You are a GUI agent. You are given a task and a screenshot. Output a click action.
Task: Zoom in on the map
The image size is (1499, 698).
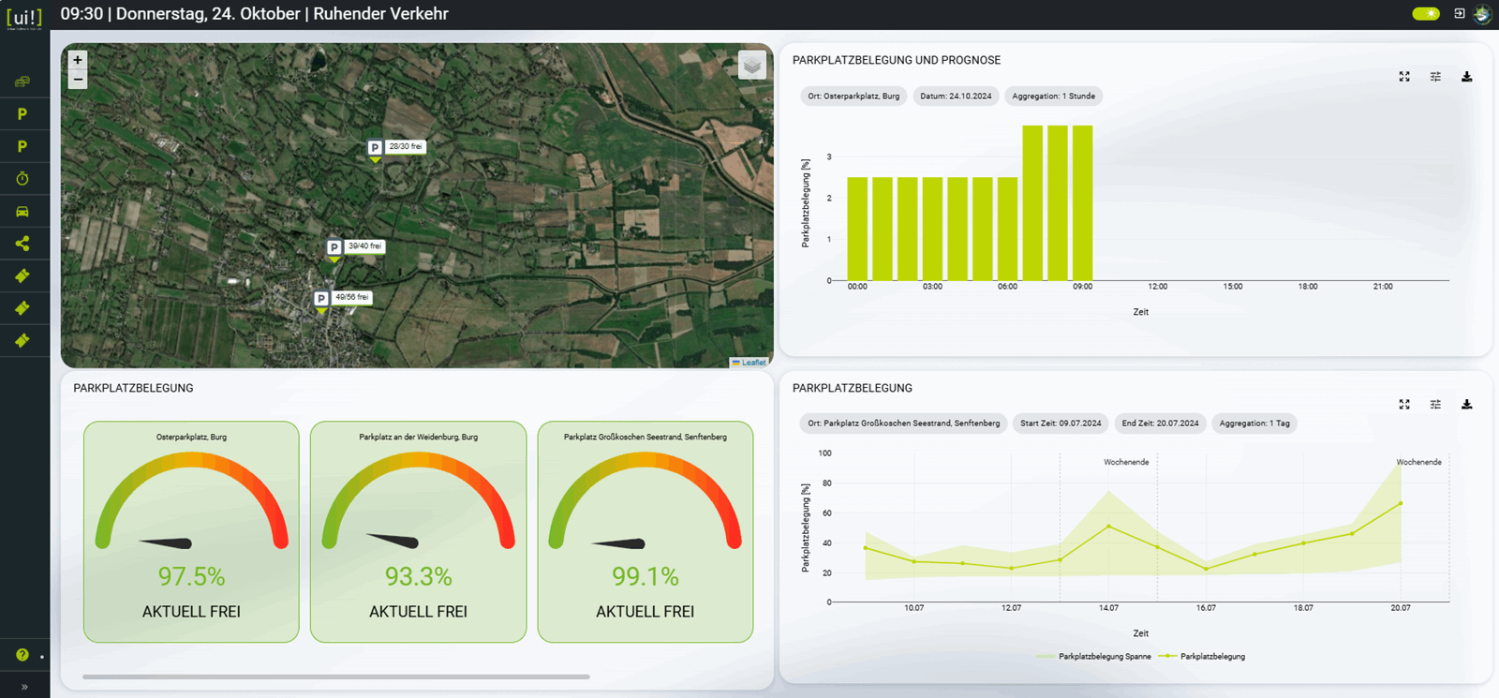pyautogui.click(x=78, y=60)
